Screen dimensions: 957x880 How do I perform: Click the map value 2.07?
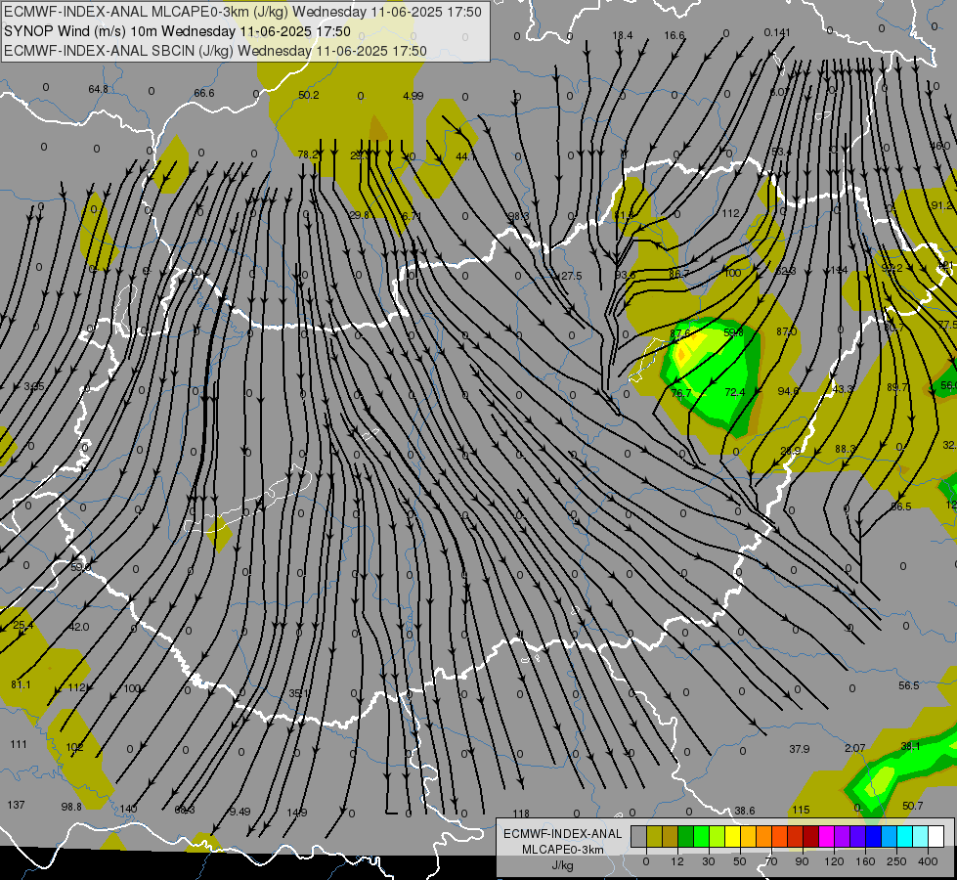click(855, 747)
